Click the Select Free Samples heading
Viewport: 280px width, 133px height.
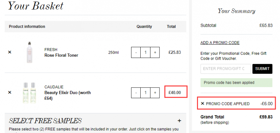pos(45,121)
